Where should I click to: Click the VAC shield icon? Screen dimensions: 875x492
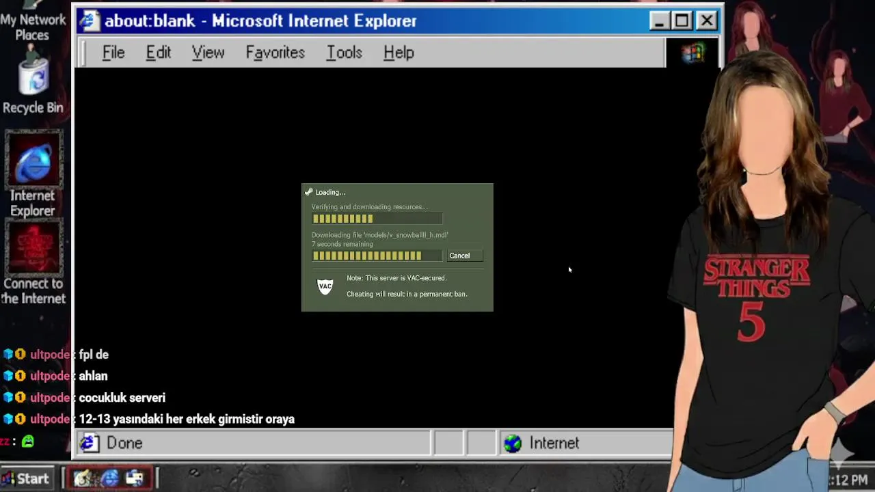[x=325, y=286]
